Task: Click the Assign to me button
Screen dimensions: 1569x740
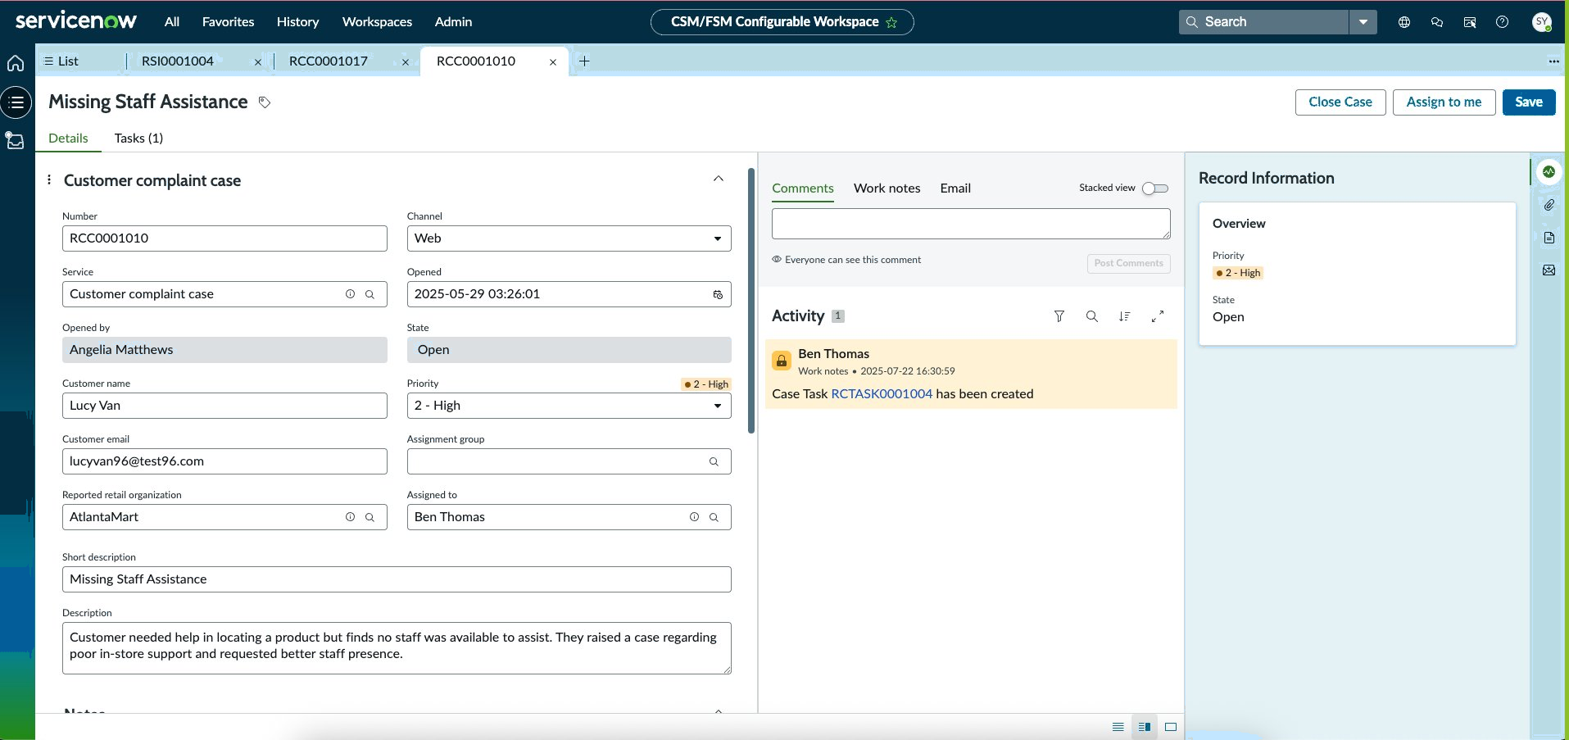Action: point(1444,102)
